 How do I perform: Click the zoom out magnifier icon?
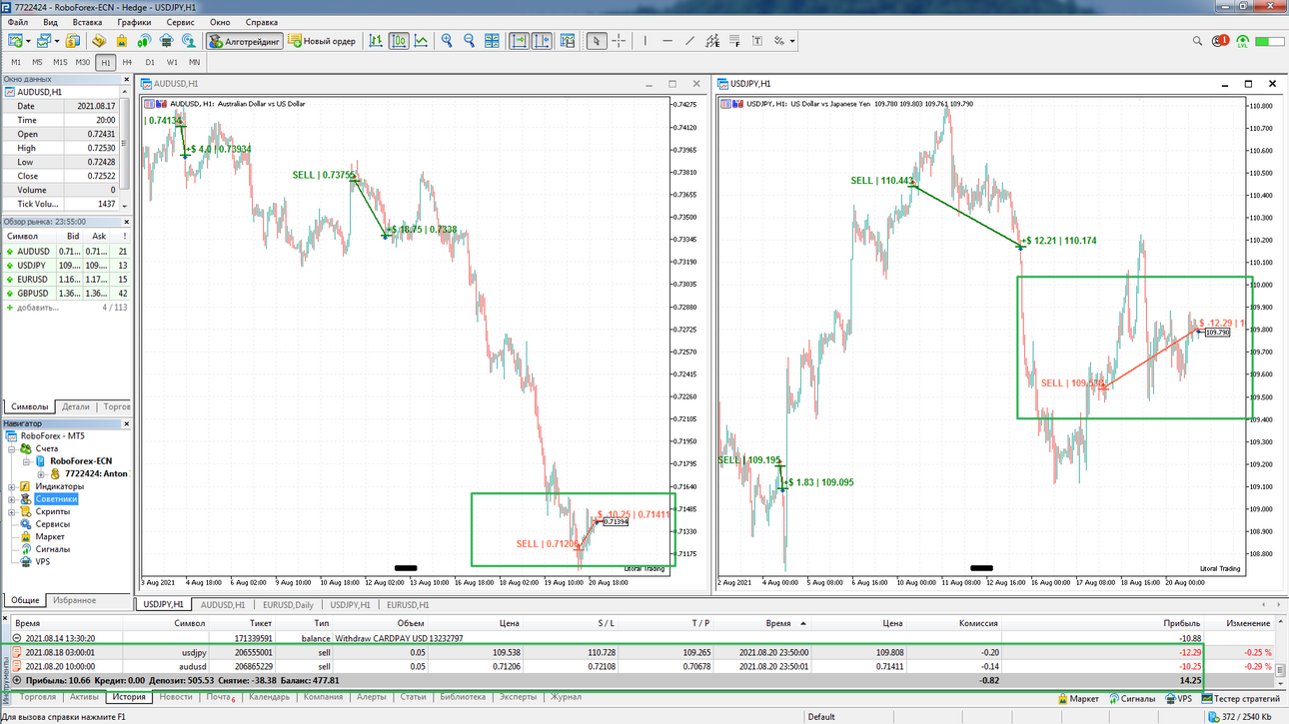pos(469,41)
